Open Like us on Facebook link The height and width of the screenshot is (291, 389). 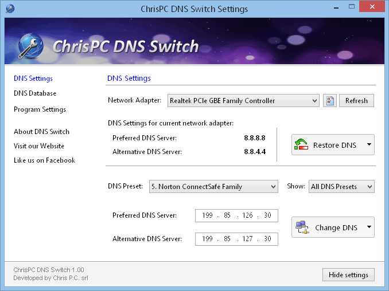[x=44, y=160]
